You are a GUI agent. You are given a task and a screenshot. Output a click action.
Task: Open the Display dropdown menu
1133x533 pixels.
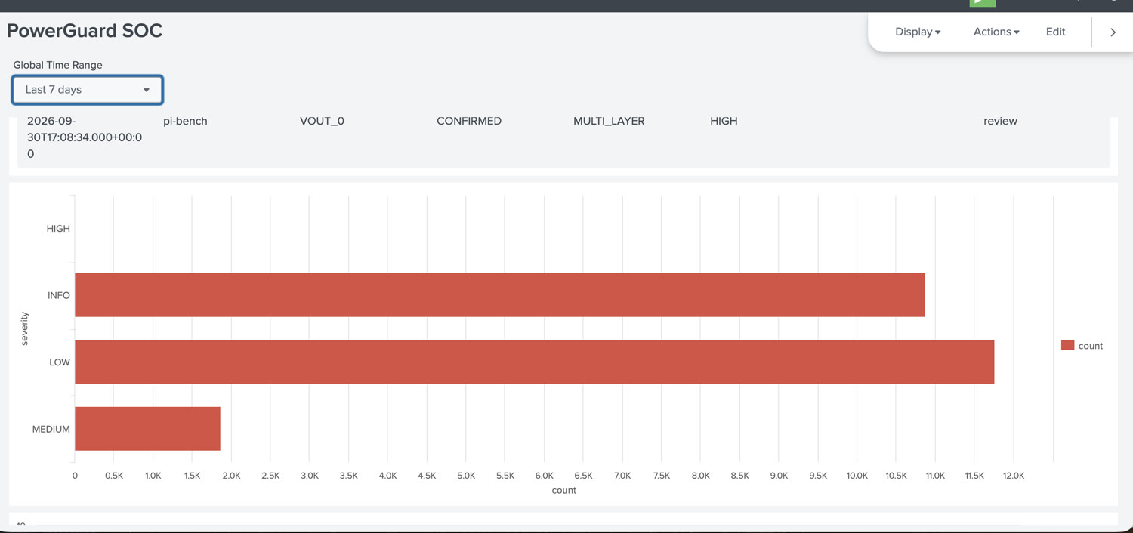pos(918,32)
